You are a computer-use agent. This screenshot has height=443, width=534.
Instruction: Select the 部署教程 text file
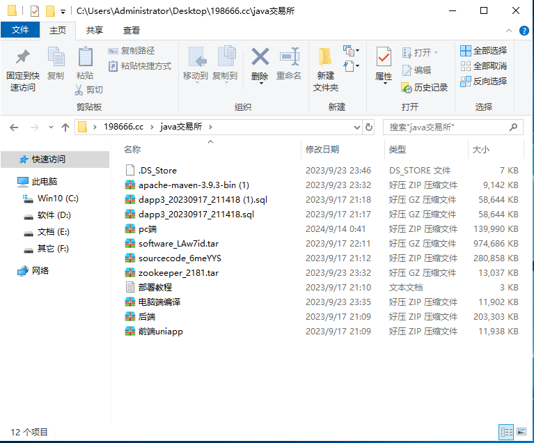(x=155, y=287)
